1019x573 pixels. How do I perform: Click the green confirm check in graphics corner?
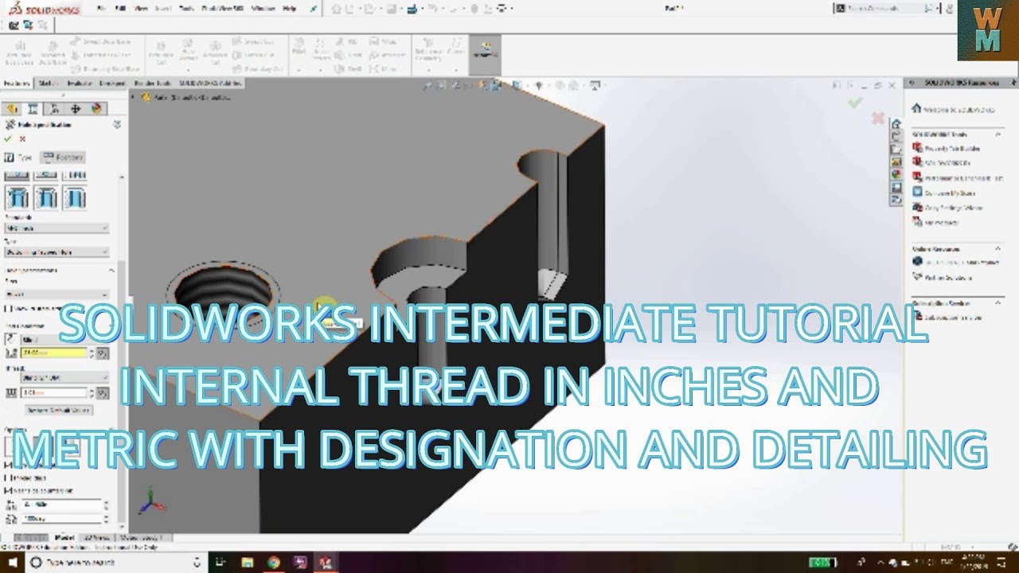tap(855, 103)
